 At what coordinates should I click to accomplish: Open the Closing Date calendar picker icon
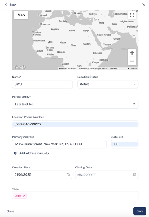pyautogui.click(x=134, y=175)
